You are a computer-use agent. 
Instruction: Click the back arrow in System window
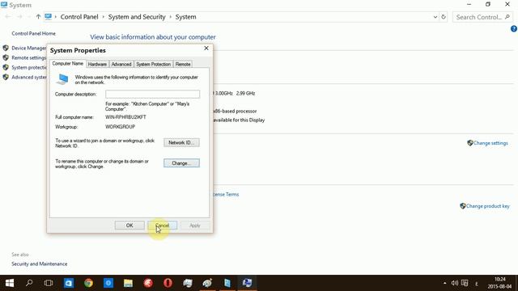pos(8,17)
